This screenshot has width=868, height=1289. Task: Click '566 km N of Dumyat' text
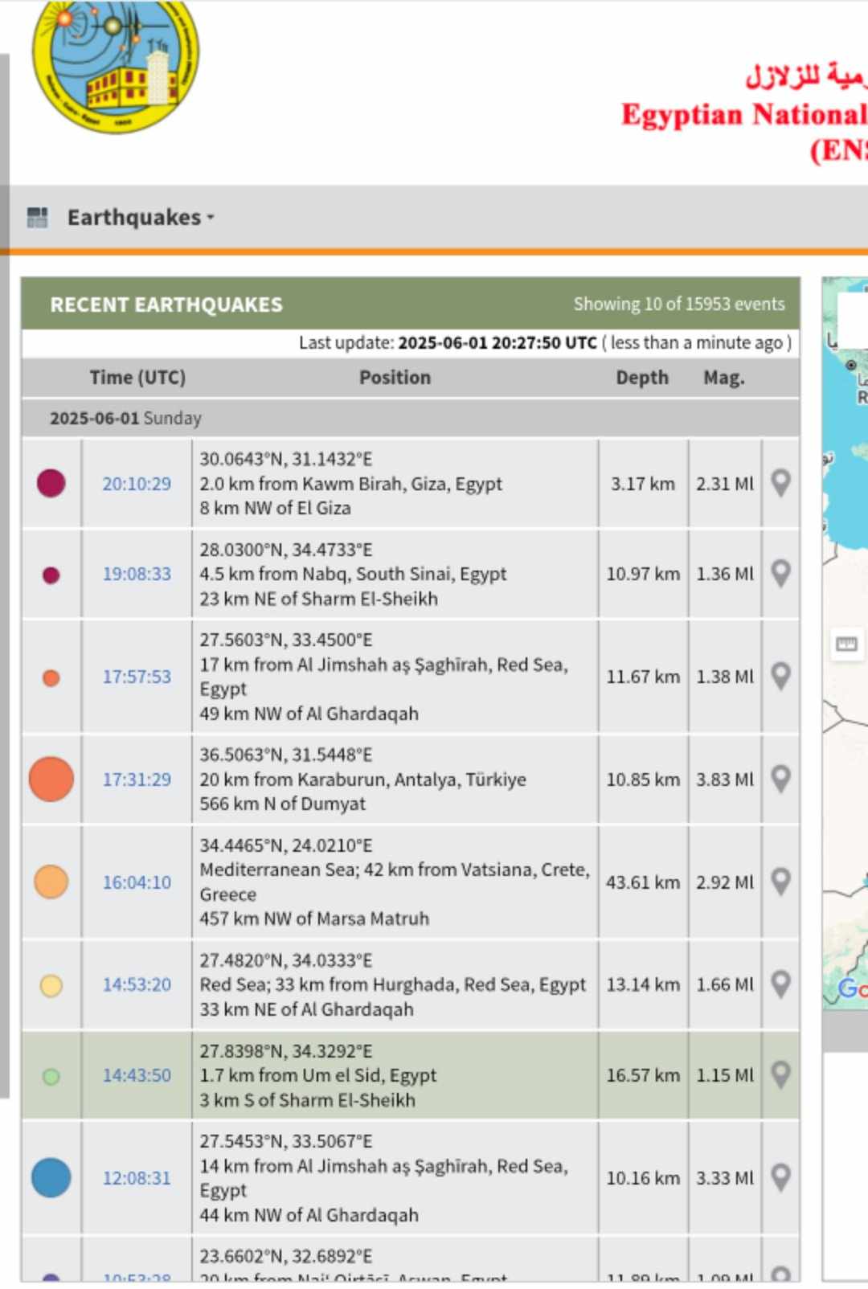coord(283,804)
